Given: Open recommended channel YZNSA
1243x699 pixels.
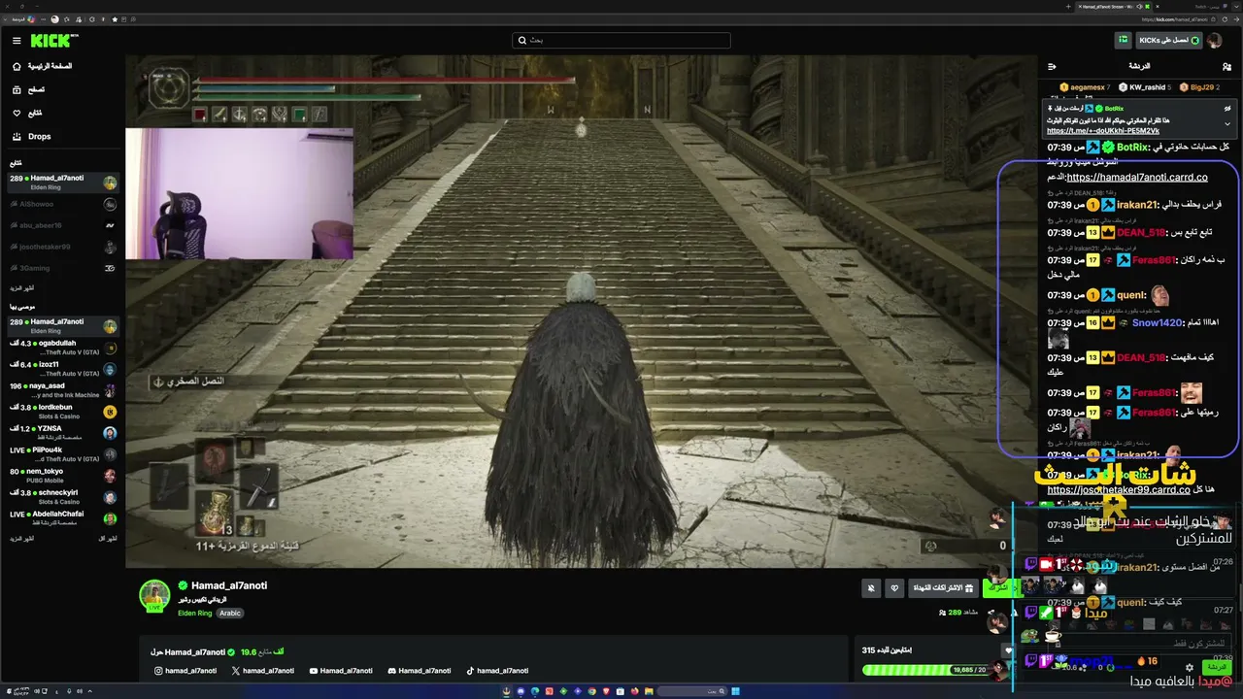Looking at the screenshot, I should point(63,432).
